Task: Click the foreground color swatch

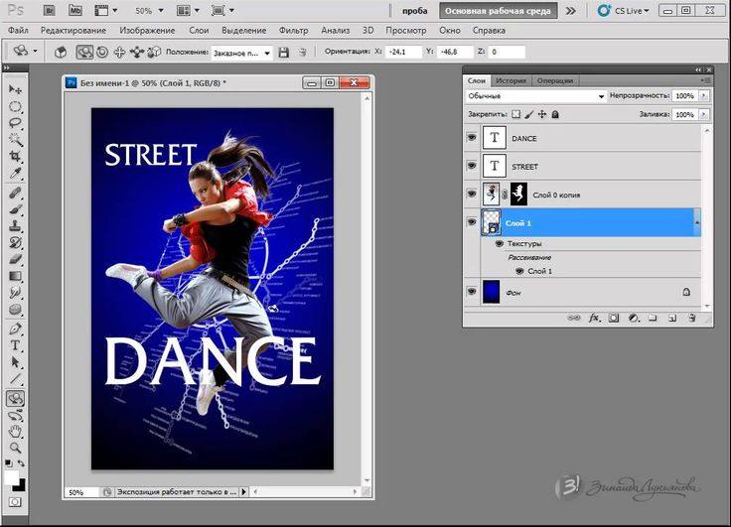Action: click(x=12, y=478)
